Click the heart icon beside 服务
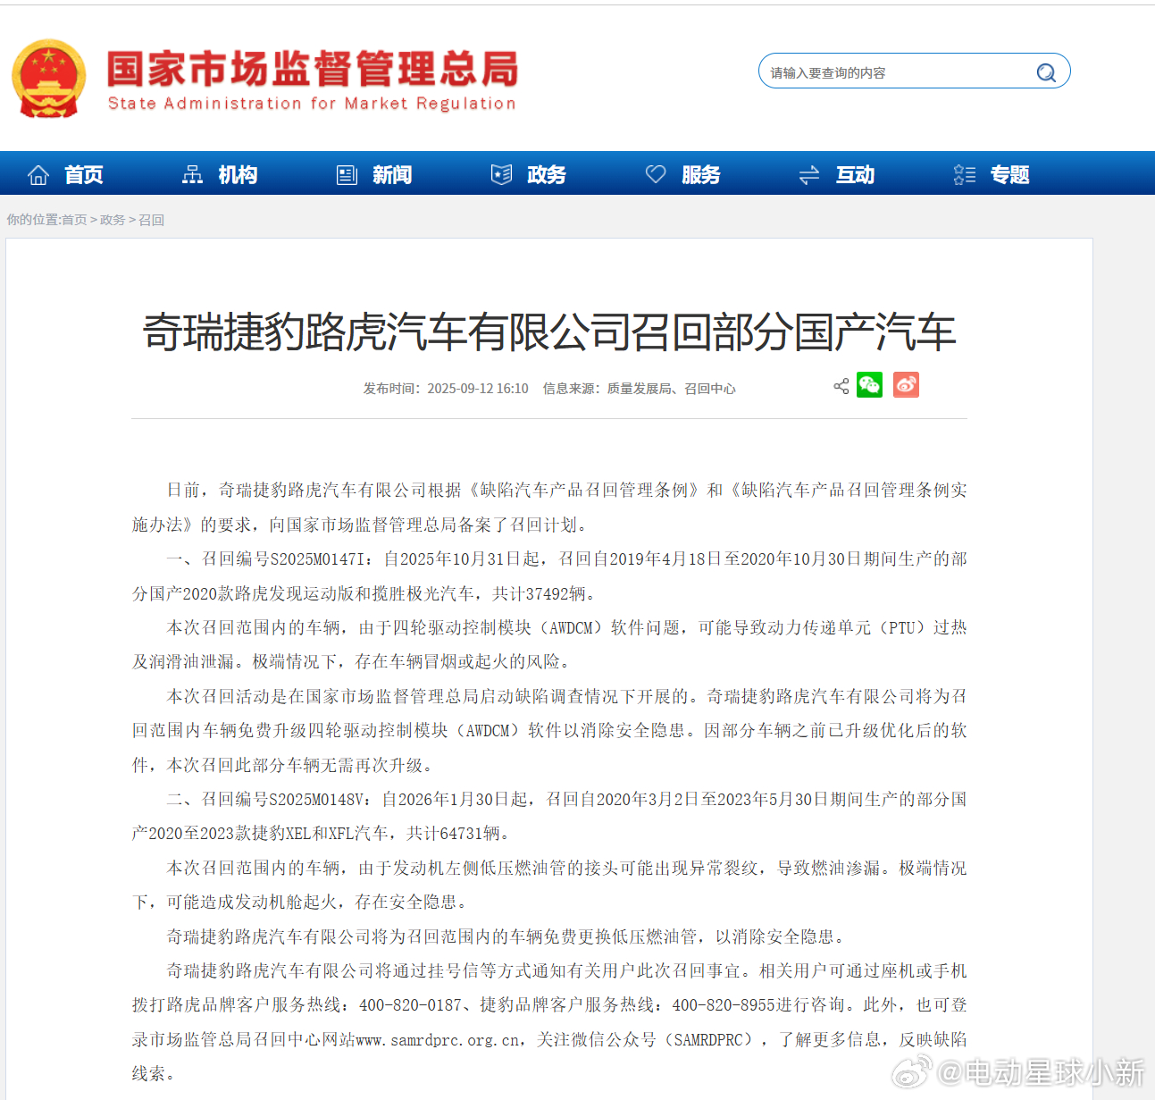This screenshot has height=1100, width=1155. coord(656,174)
